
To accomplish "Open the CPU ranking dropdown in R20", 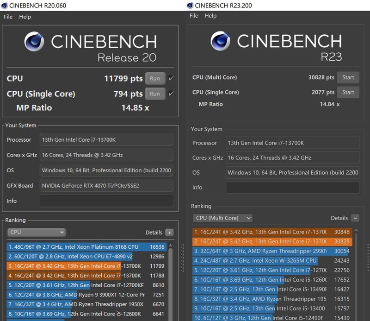I will (x=37, y=232).
